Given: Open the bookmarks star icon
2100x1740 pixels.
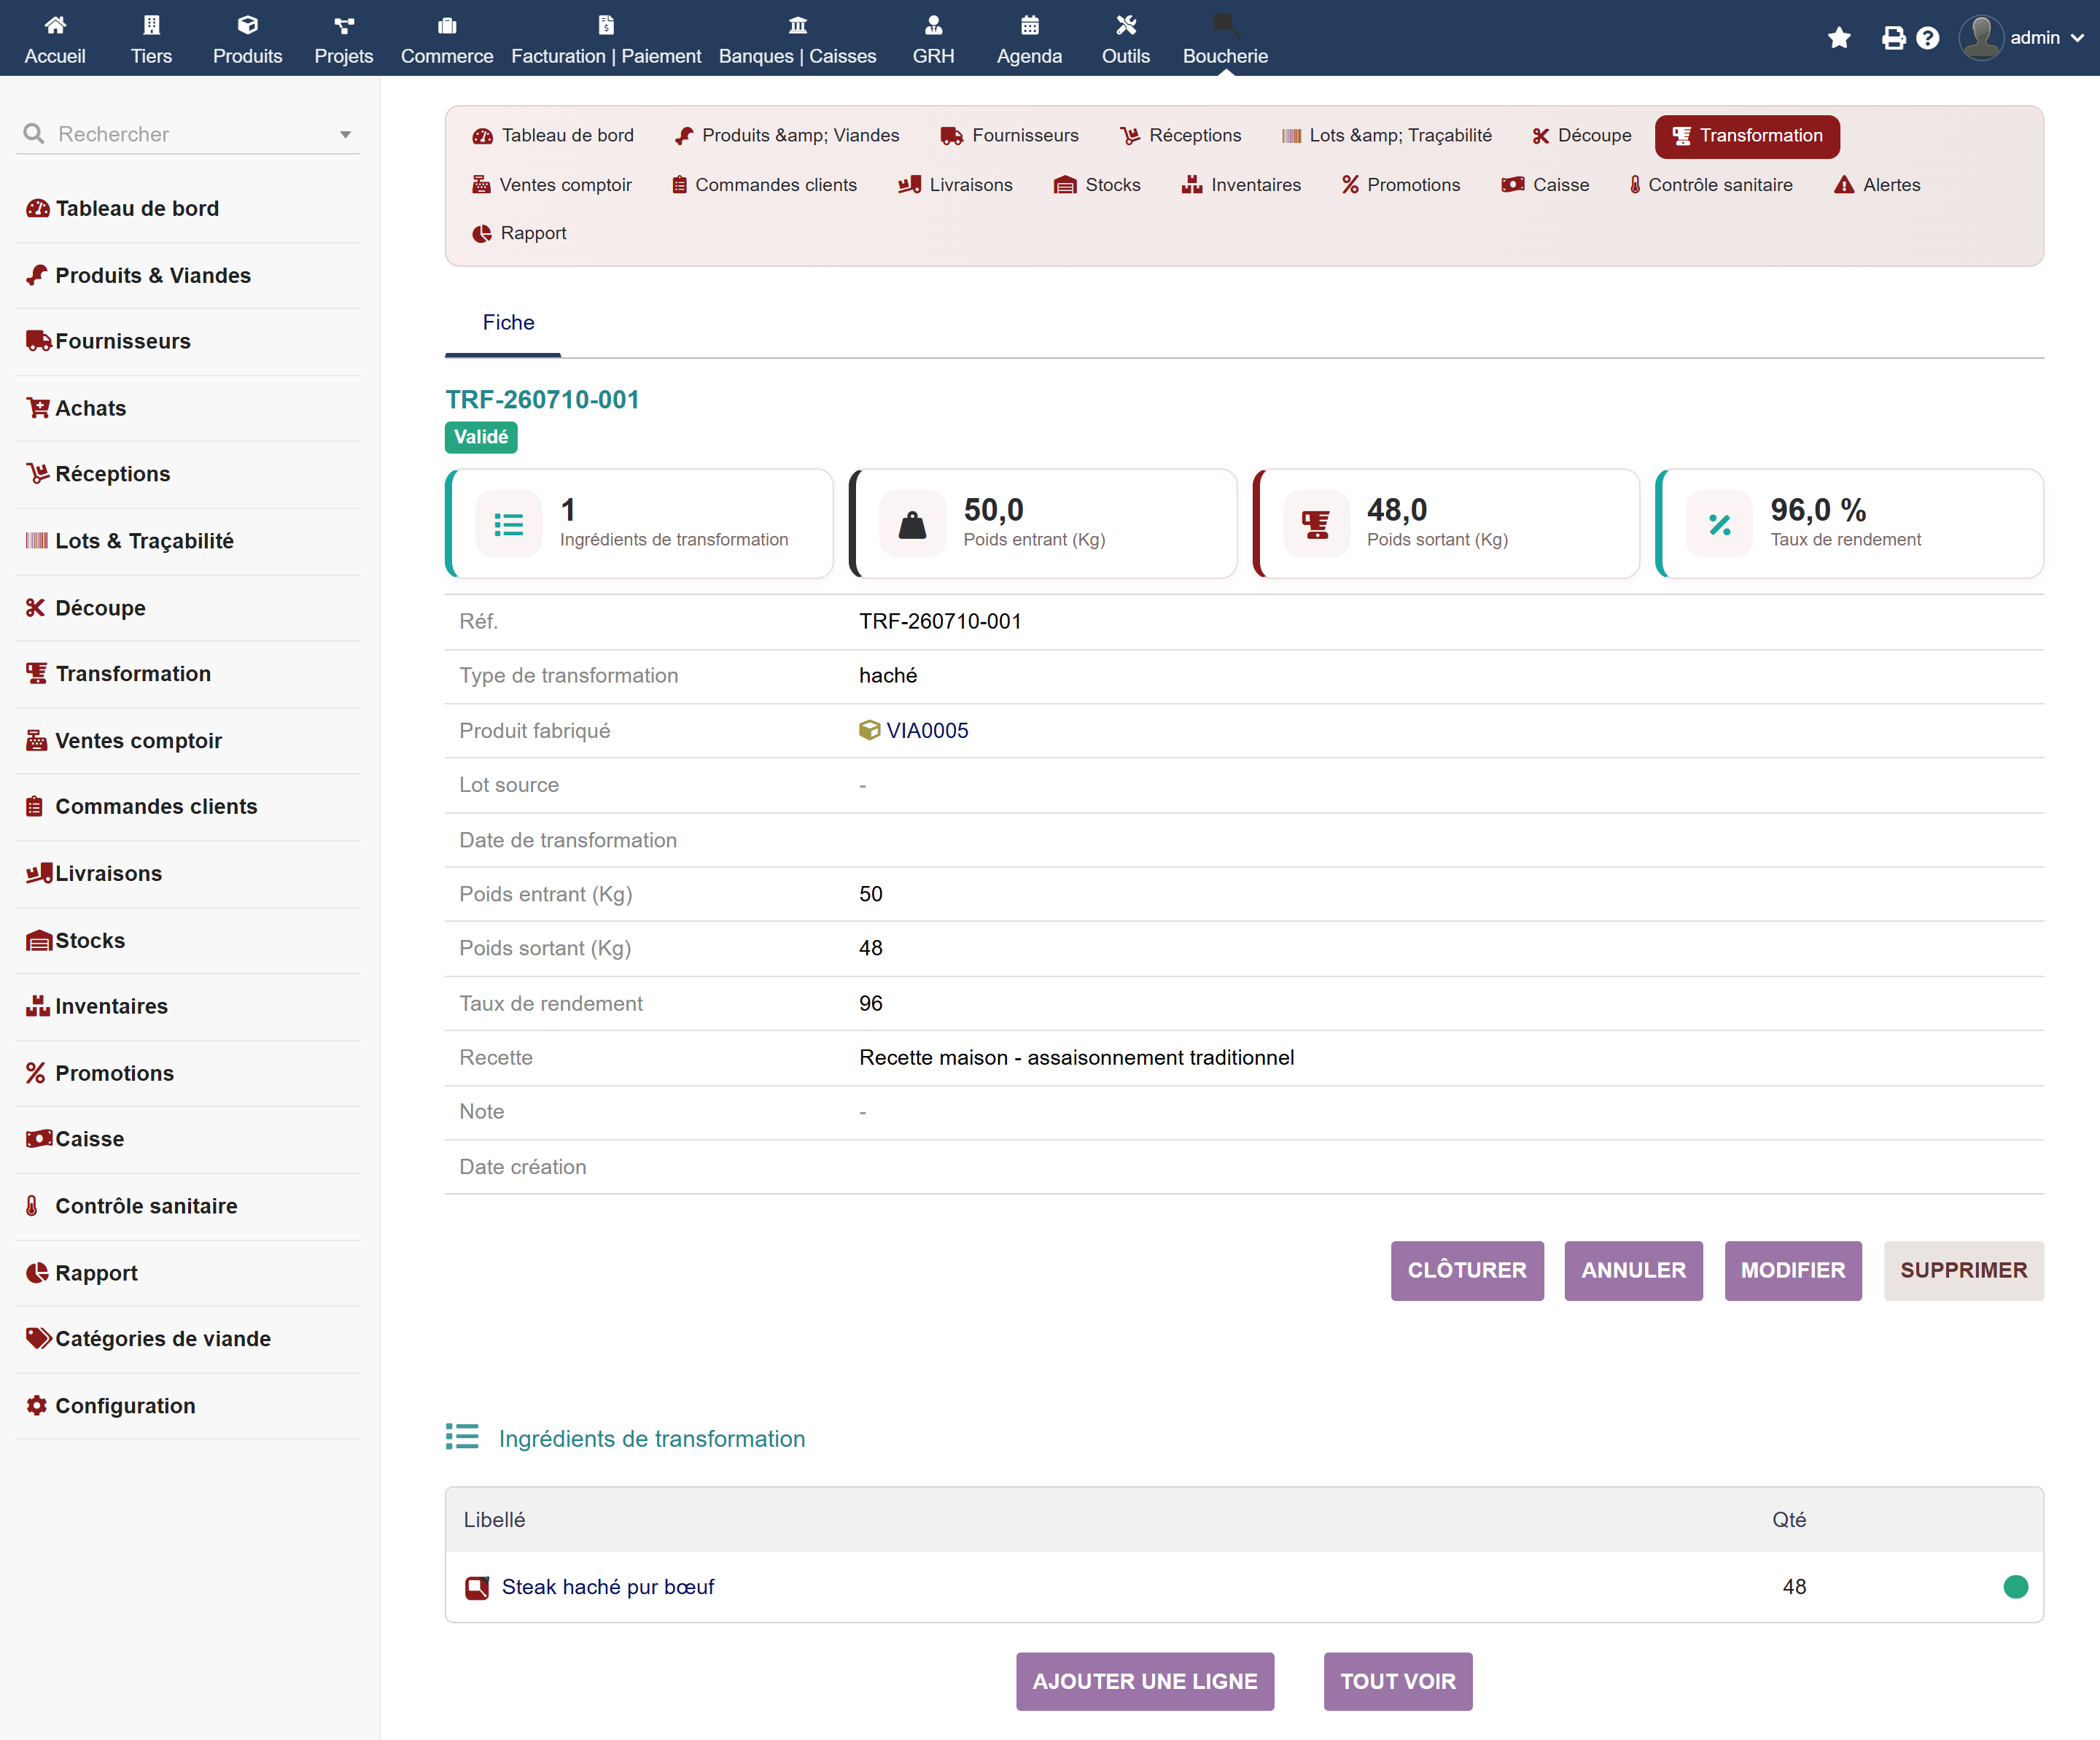Looking at the screenshot, I should click(1839, 38).
